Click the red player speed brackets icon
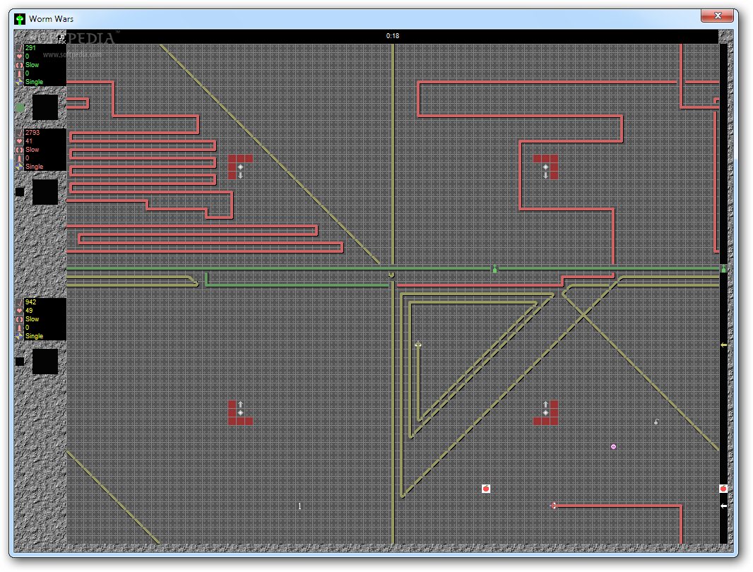 coord(20,150)
